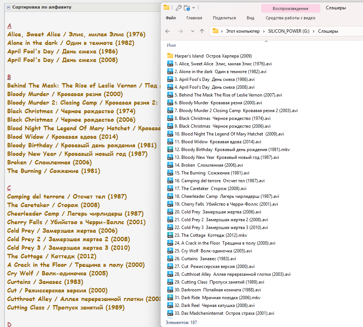Create a new folder via the title bar icon
The image size is (363, 327).
click(187, 8)
